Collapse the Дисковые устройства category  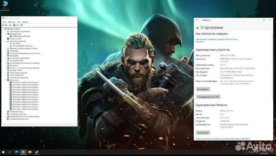click(x=6, y=41)
